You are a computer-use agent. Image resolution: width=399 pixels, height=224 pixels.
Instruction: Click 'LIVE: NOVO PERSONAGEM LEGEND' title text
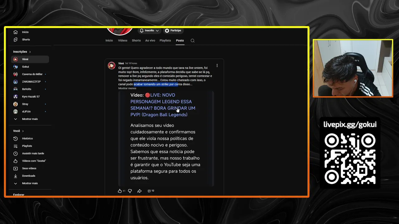[163, 105]
